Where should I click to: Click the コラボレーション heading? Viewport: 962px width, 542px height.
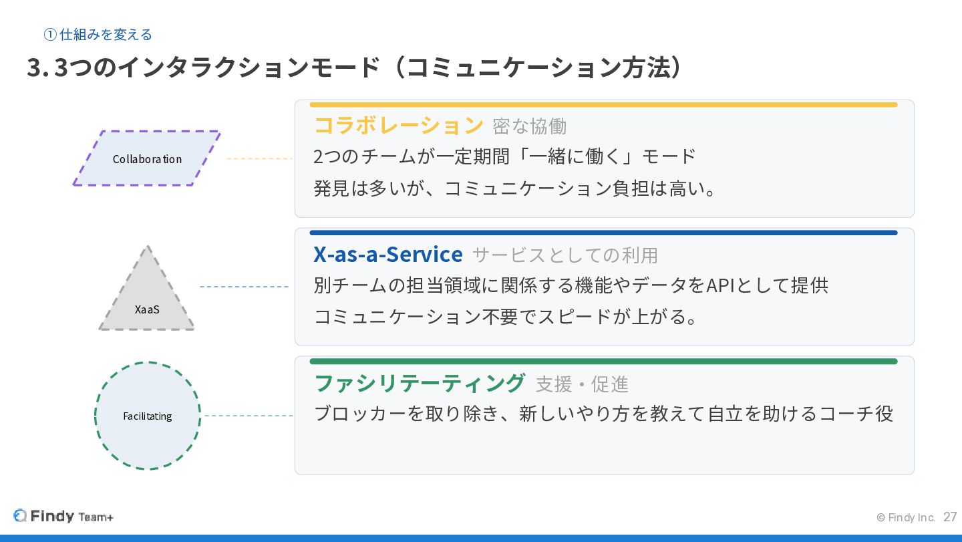[x=398, y=125]
